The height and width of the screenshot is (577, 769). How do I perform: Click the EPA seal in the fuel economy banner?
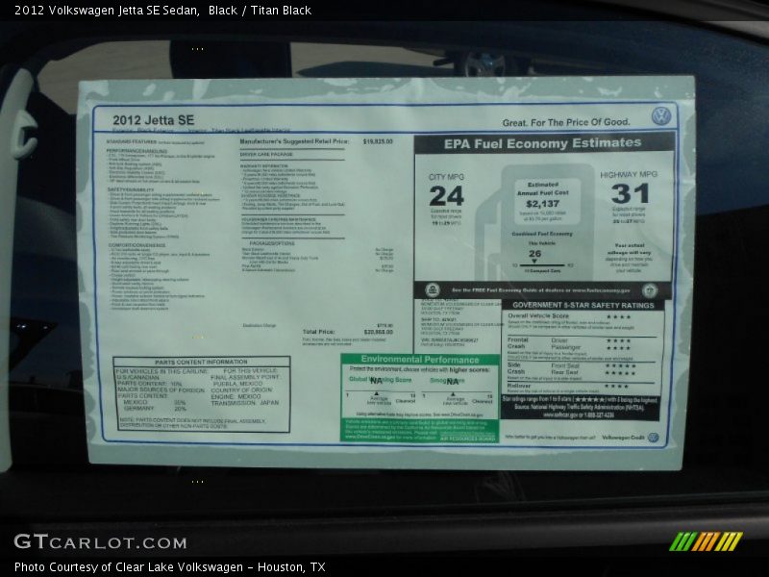(x=432, y=290)
